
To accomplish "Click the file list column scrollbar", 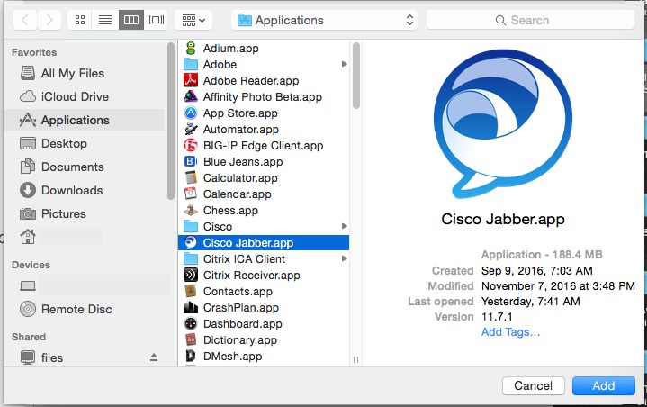I will tap(356, 76).
